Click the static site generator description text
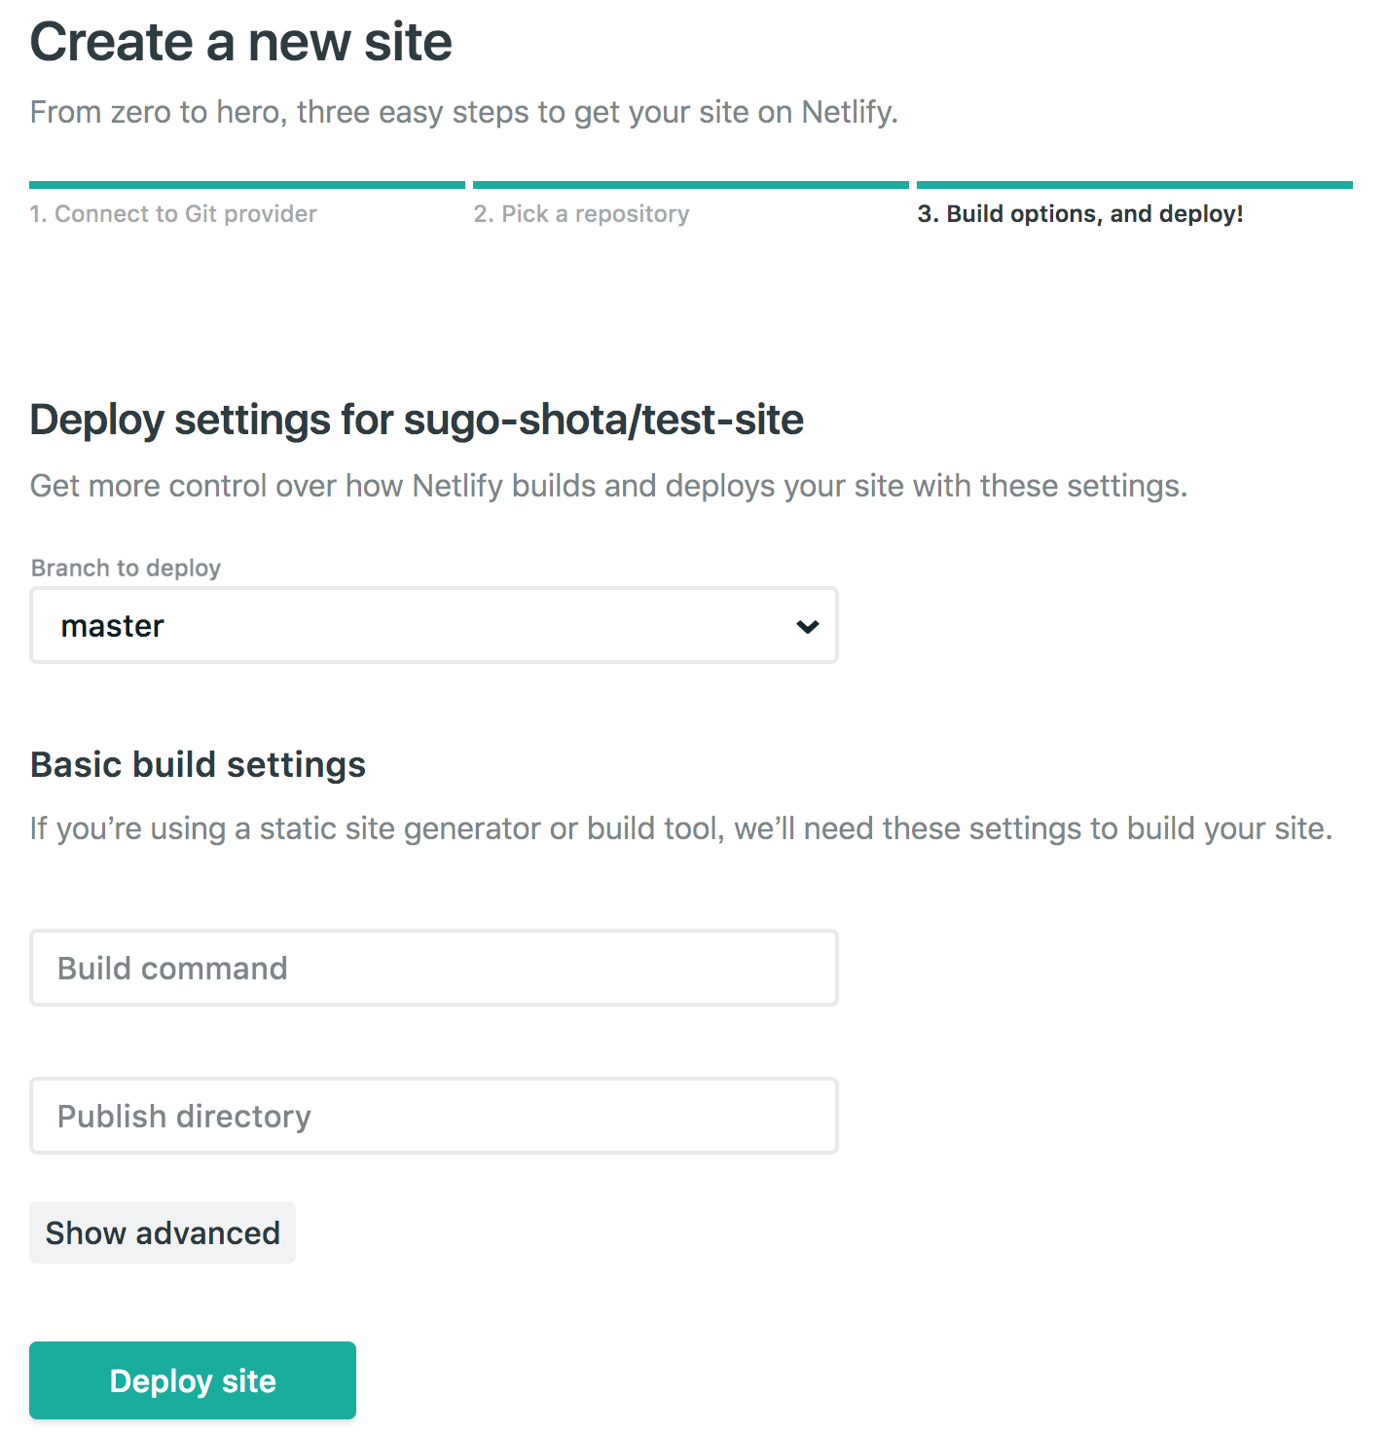The height and width of the screenshot is (1433, 1386). (x=681, y=828)
